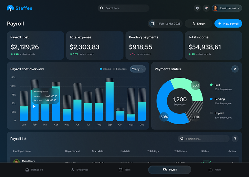The image size is (249, 177).
Task: Expand Payments status with the arrow icon
Action: [235, 69]
